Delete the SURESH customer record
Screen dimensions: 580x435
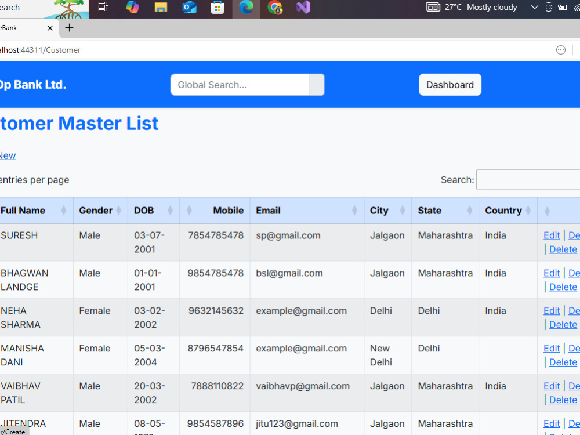point(563,249)
